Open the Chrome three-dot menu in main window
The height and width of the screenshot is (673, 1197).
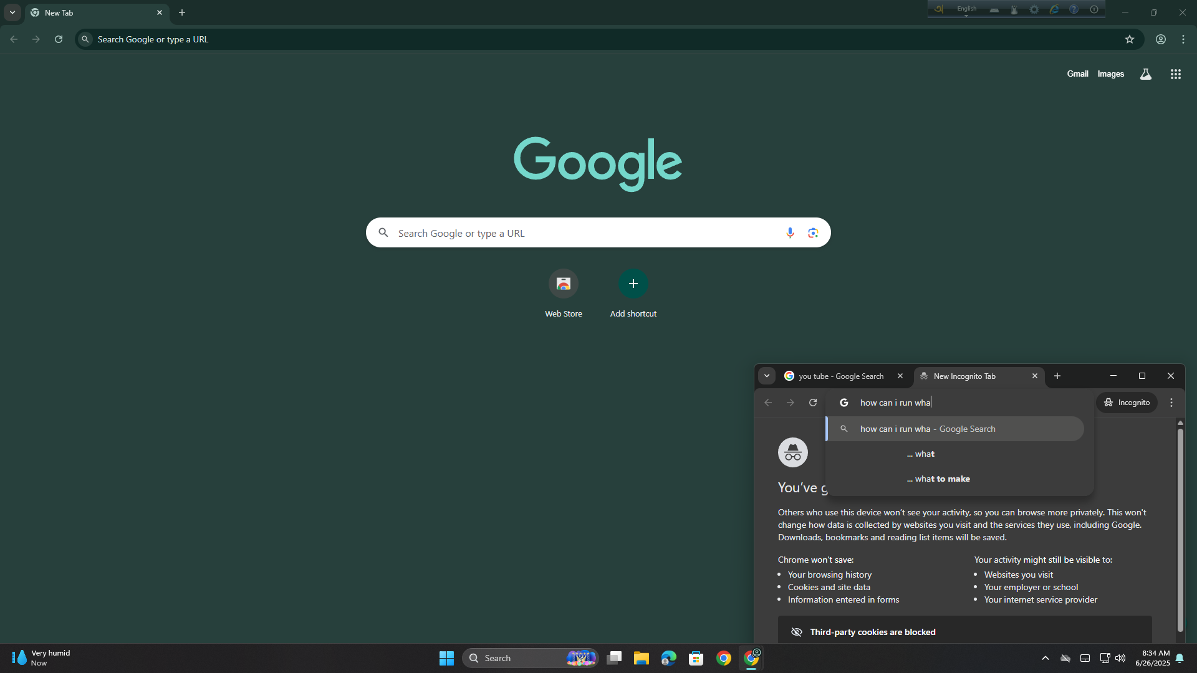click(x=1183, y=39)
